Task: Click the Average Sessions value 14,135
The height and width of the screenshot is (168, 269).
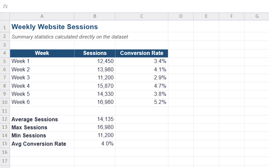Action: click(x=95, y=119)
